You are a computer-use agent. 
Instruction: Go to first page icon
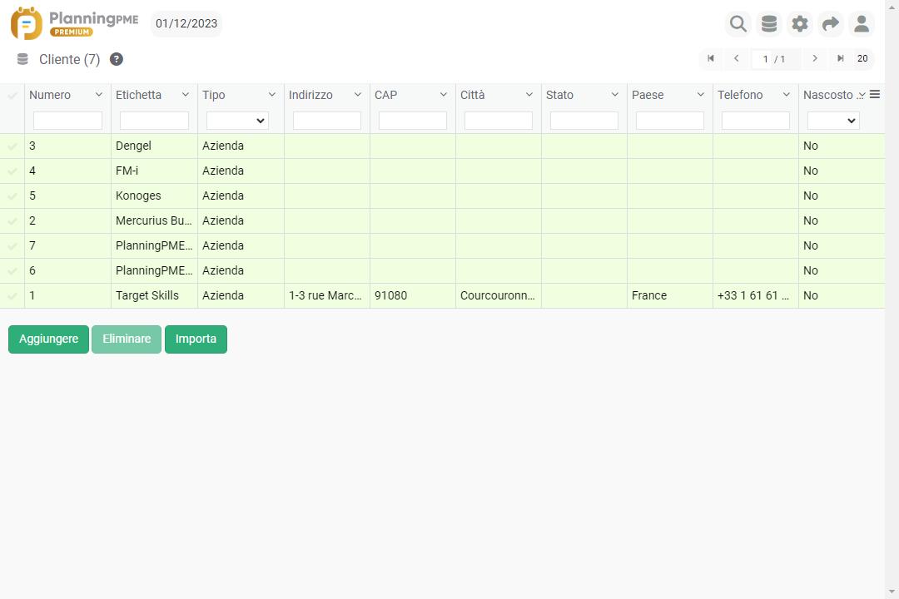(x=711, y=58)
